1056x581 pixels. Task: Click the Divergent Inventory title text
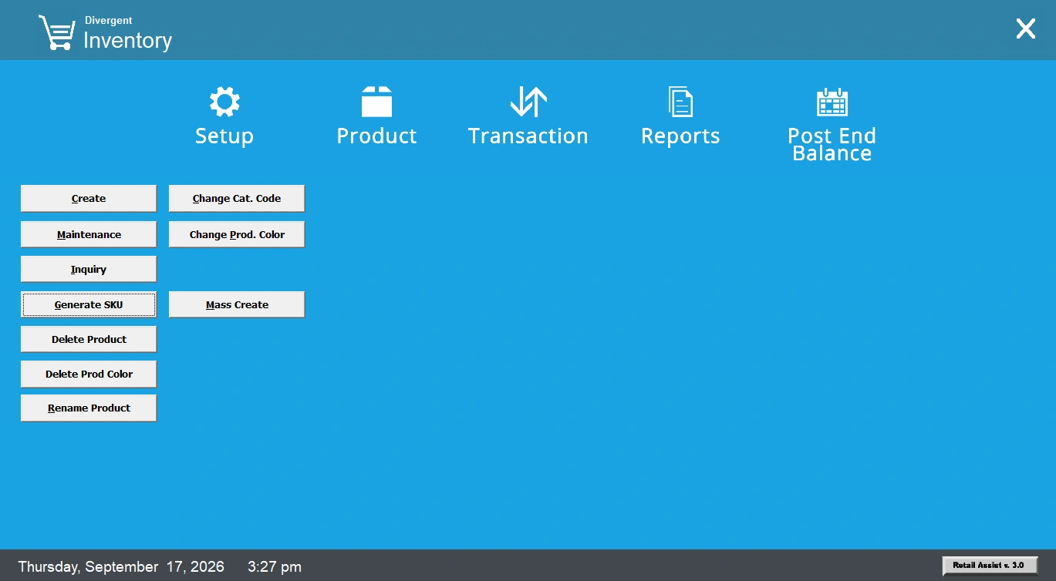point(127,34)
